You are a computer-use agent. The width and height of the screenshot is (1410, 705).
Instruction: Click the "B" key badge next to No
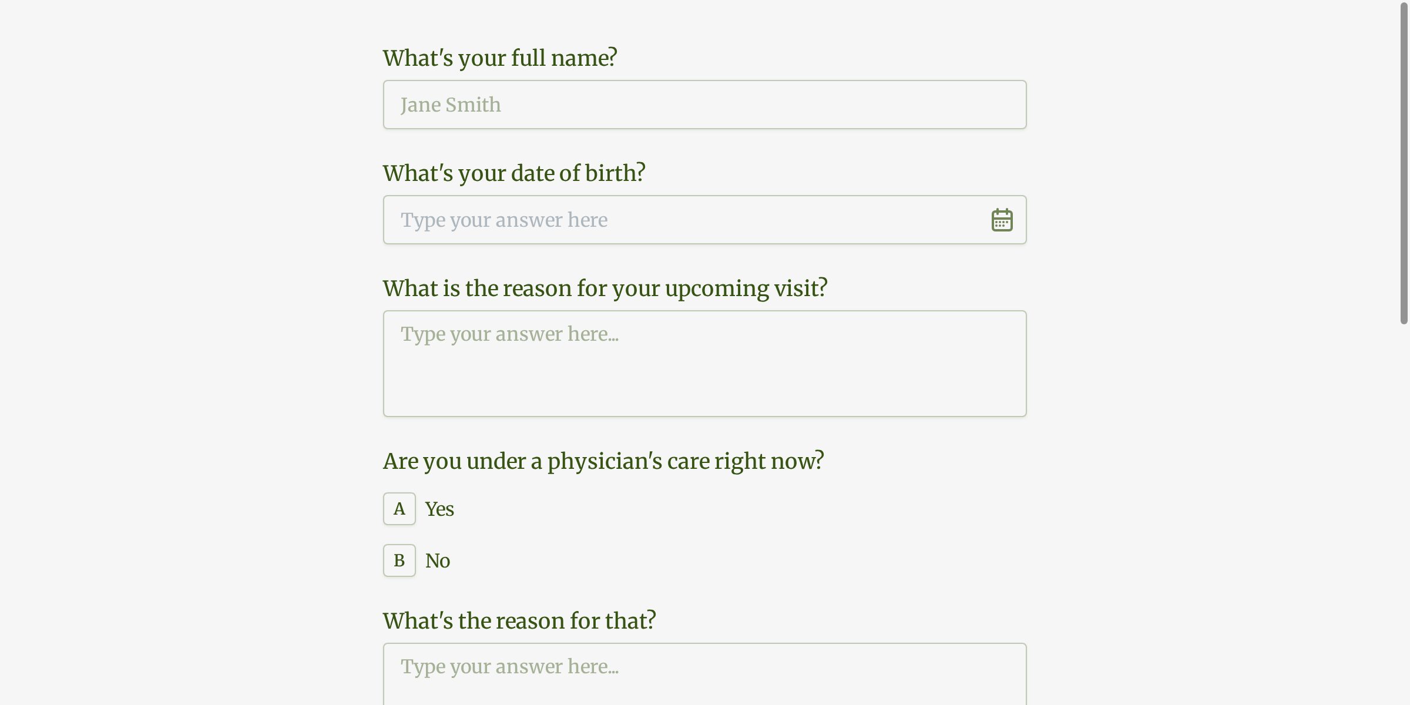[x=399, y=560]
